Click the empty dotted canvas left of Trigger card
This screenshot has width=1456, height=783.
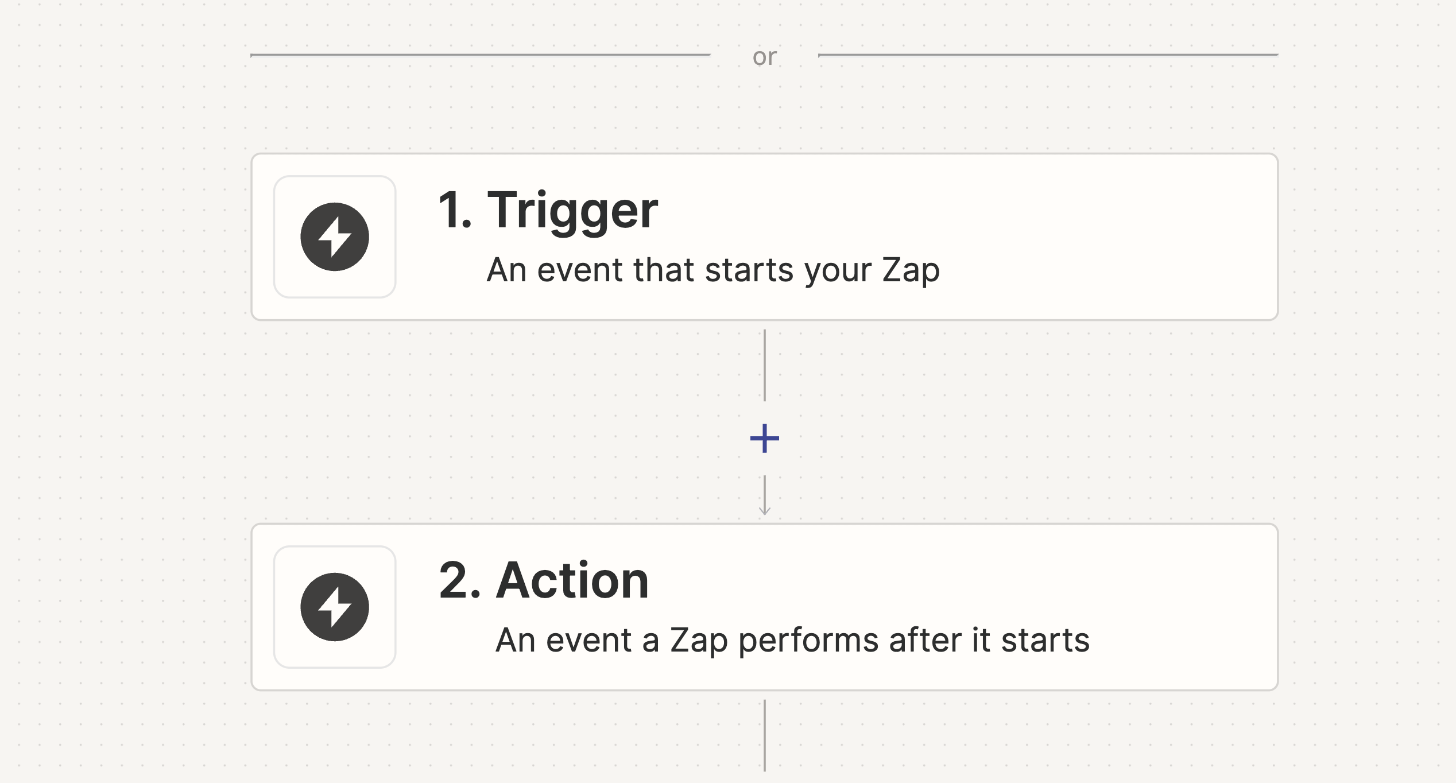pyautogui.click(x=126, y=237)
